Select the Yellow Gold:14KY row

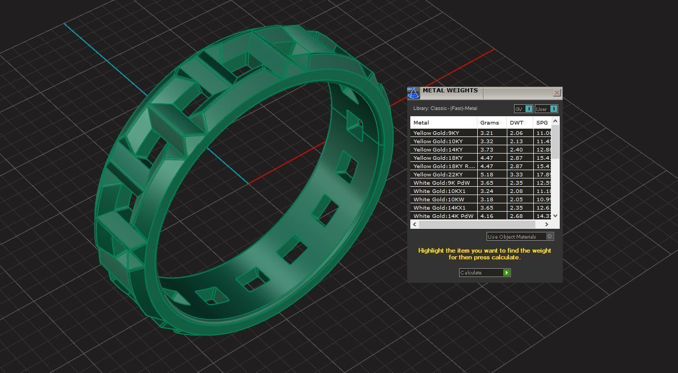point(480,149)
